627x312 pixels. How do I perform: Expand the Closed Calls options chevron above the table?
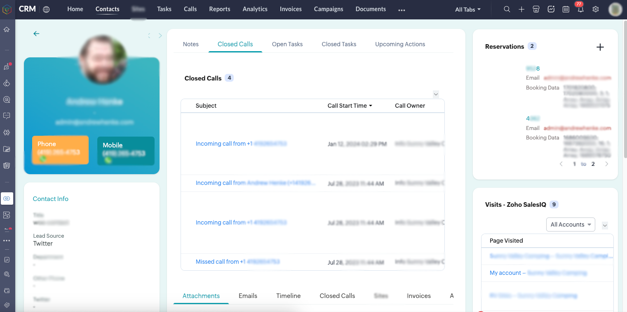pos(436,94)
